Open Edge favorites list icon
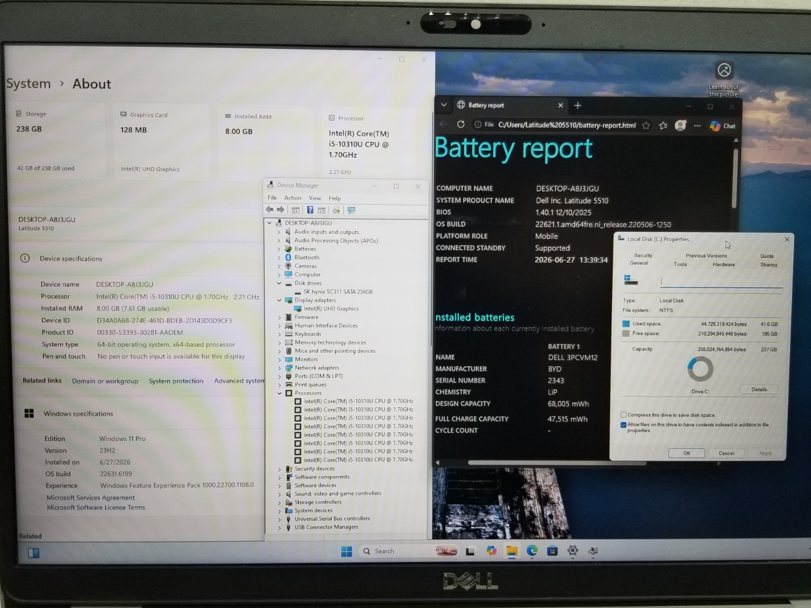The image size is (811, 608). click(x=663, y=126)
